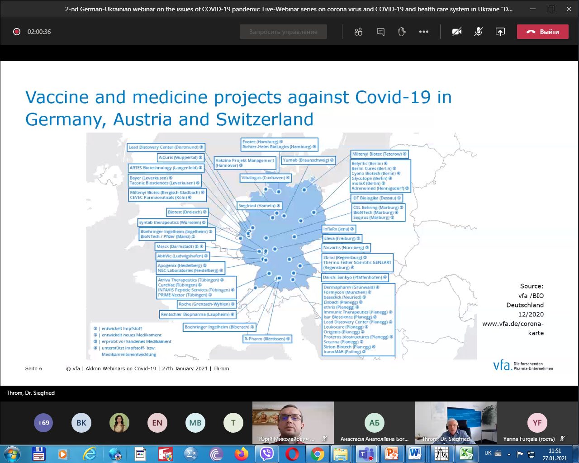Screen dimensions: 579x463
Task: Select Yarina Furgala participant tile
Action: pyautogui.click(x=537, y=423)
